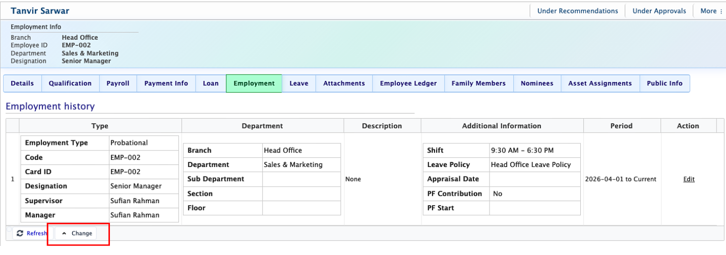Image resolution: width=726 pixels, height=255 pixels.
Task: View the Attachments tab
Action: coord(344,83)
